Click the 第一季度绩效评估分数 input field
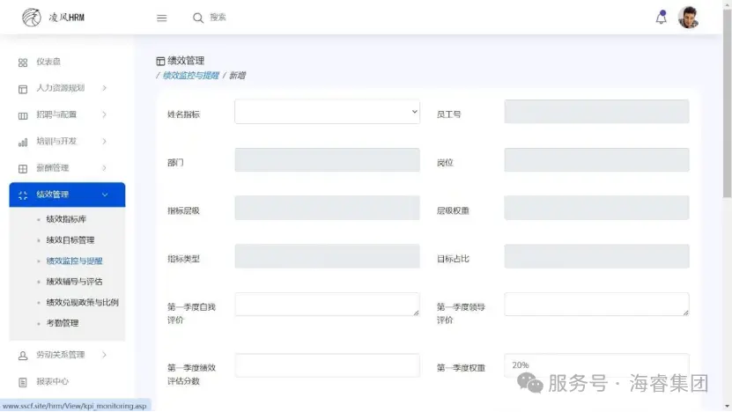The height and width of the screenshot is (412, 732). click(327, 365)
